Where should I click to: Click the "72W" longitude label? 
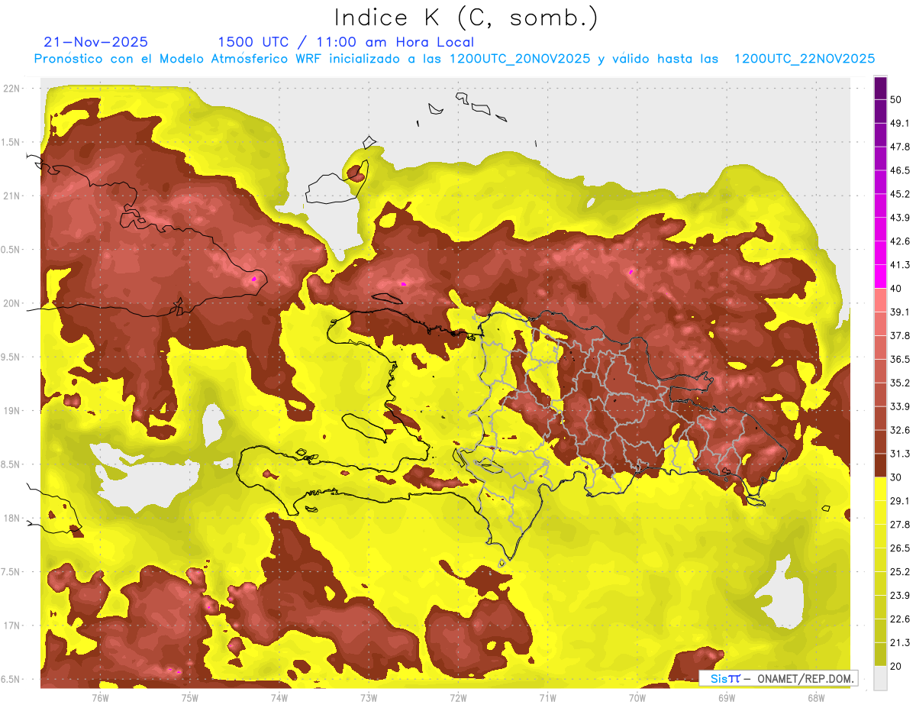tap(458, 698)
